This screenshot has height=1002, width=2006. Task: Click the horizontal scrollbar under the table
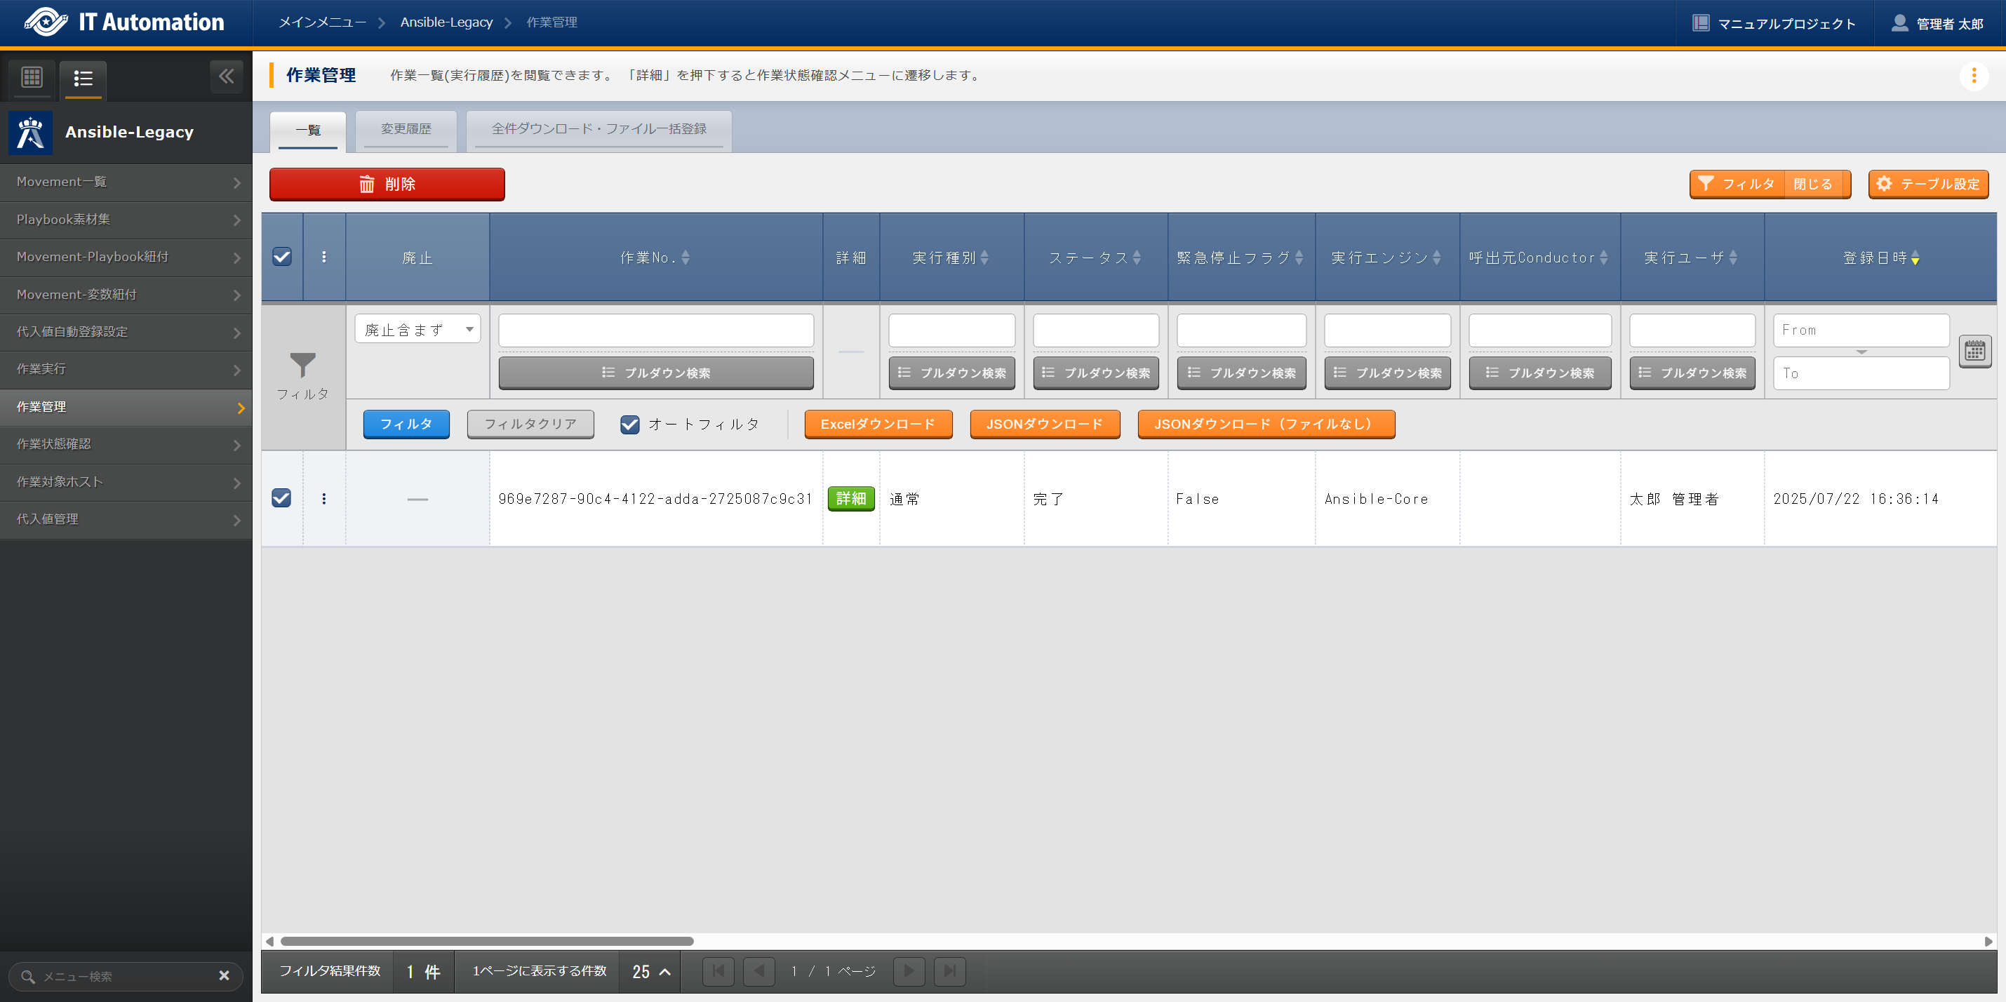(487, 940)
